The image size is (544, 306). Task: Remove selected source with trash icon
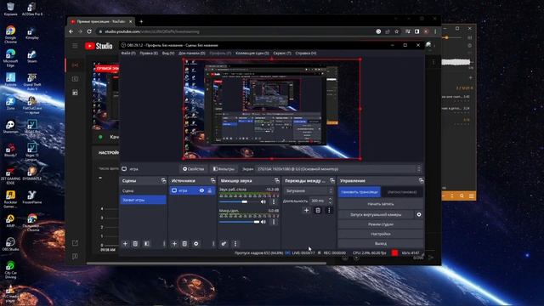(x=184, y=244)
